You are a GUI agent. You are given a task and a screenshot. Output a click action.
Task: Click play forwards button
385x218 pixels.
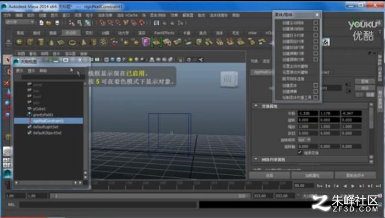353,186
